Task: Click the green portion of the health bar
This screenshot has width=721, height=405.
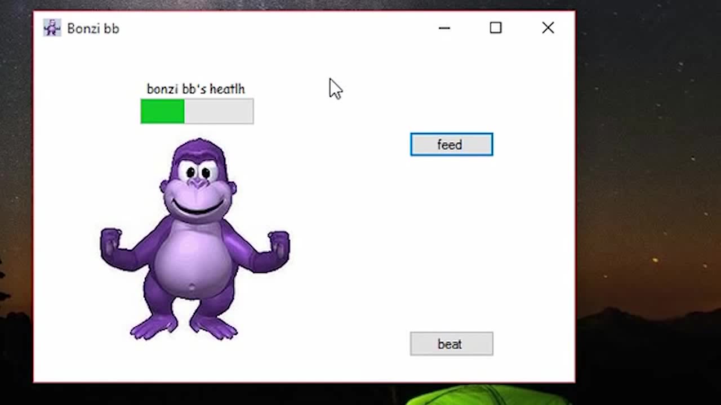Action: [x=162, y=111]
